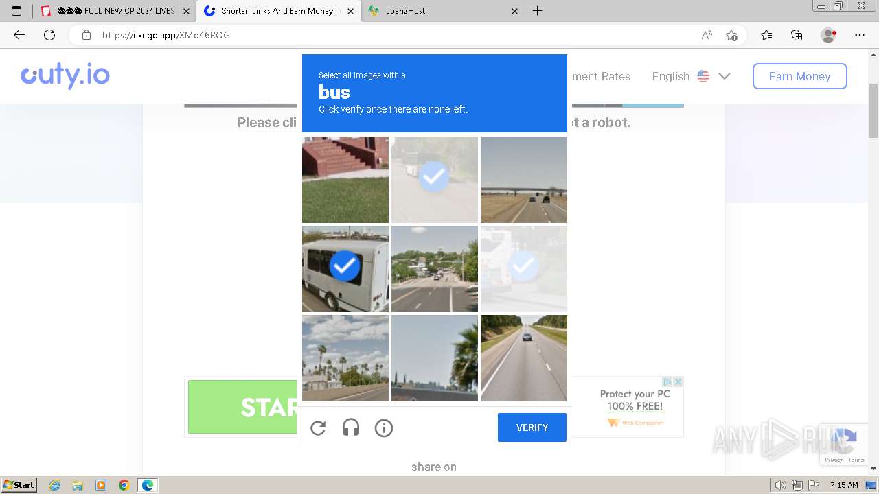The image size is (879, 494).
Task: Select the highway with car tile
Action: tap(524, 358)
